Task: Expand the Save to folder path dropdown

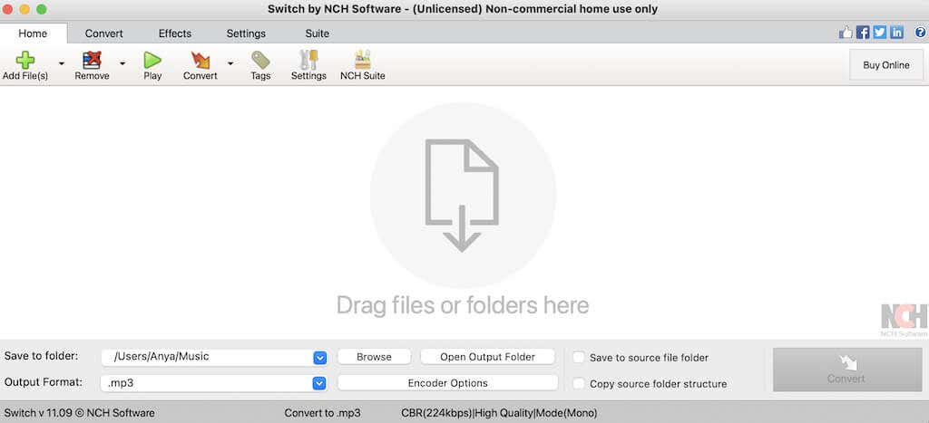Action: click(x=319, y=358)
